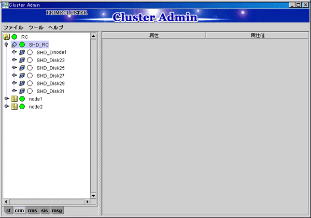311x218 pixels.
Task: Click the tree scroll down arrow
Action: tap(93, 196)
